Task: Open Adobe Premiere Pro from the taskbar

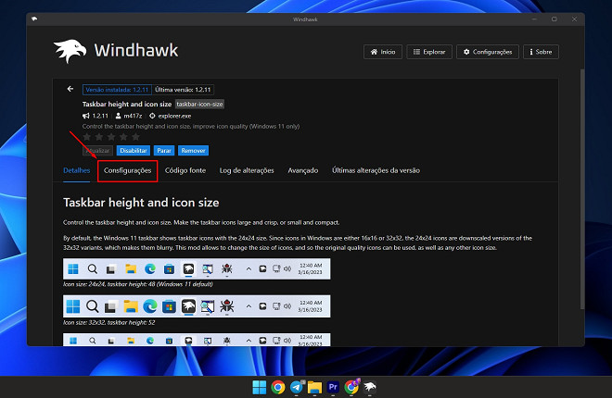Action: tap(333, 387)
